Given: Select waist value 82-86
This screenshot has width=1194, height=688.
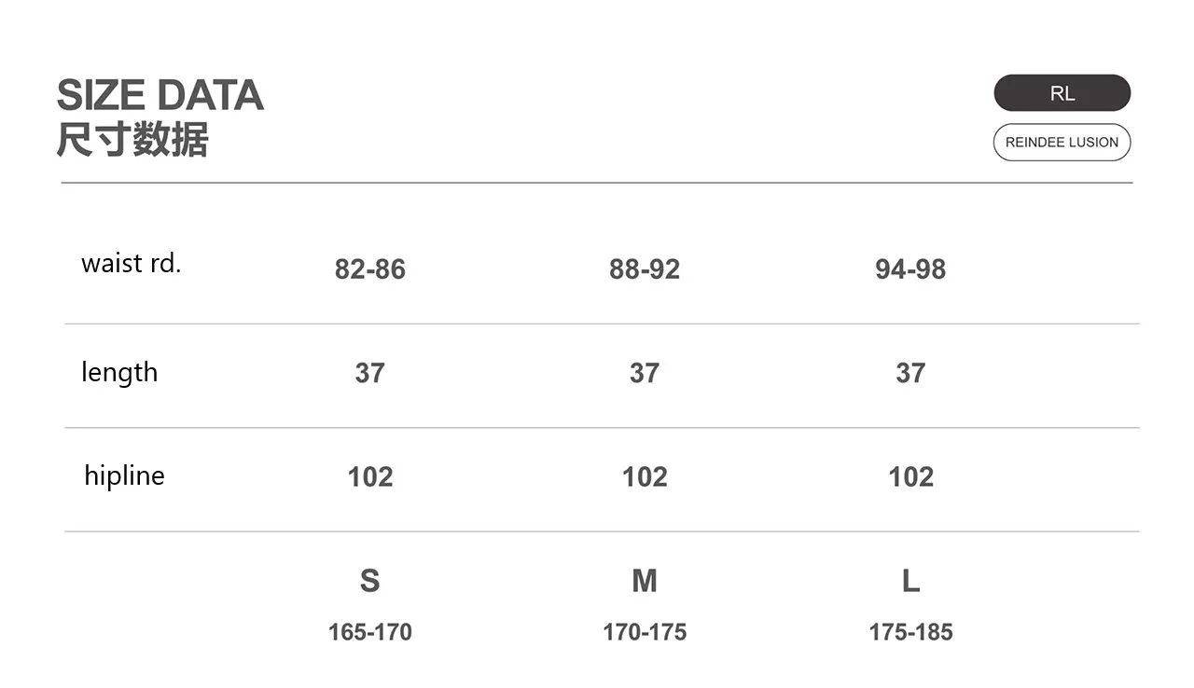Looking at the screenshot, I should [x=370, y=269].
